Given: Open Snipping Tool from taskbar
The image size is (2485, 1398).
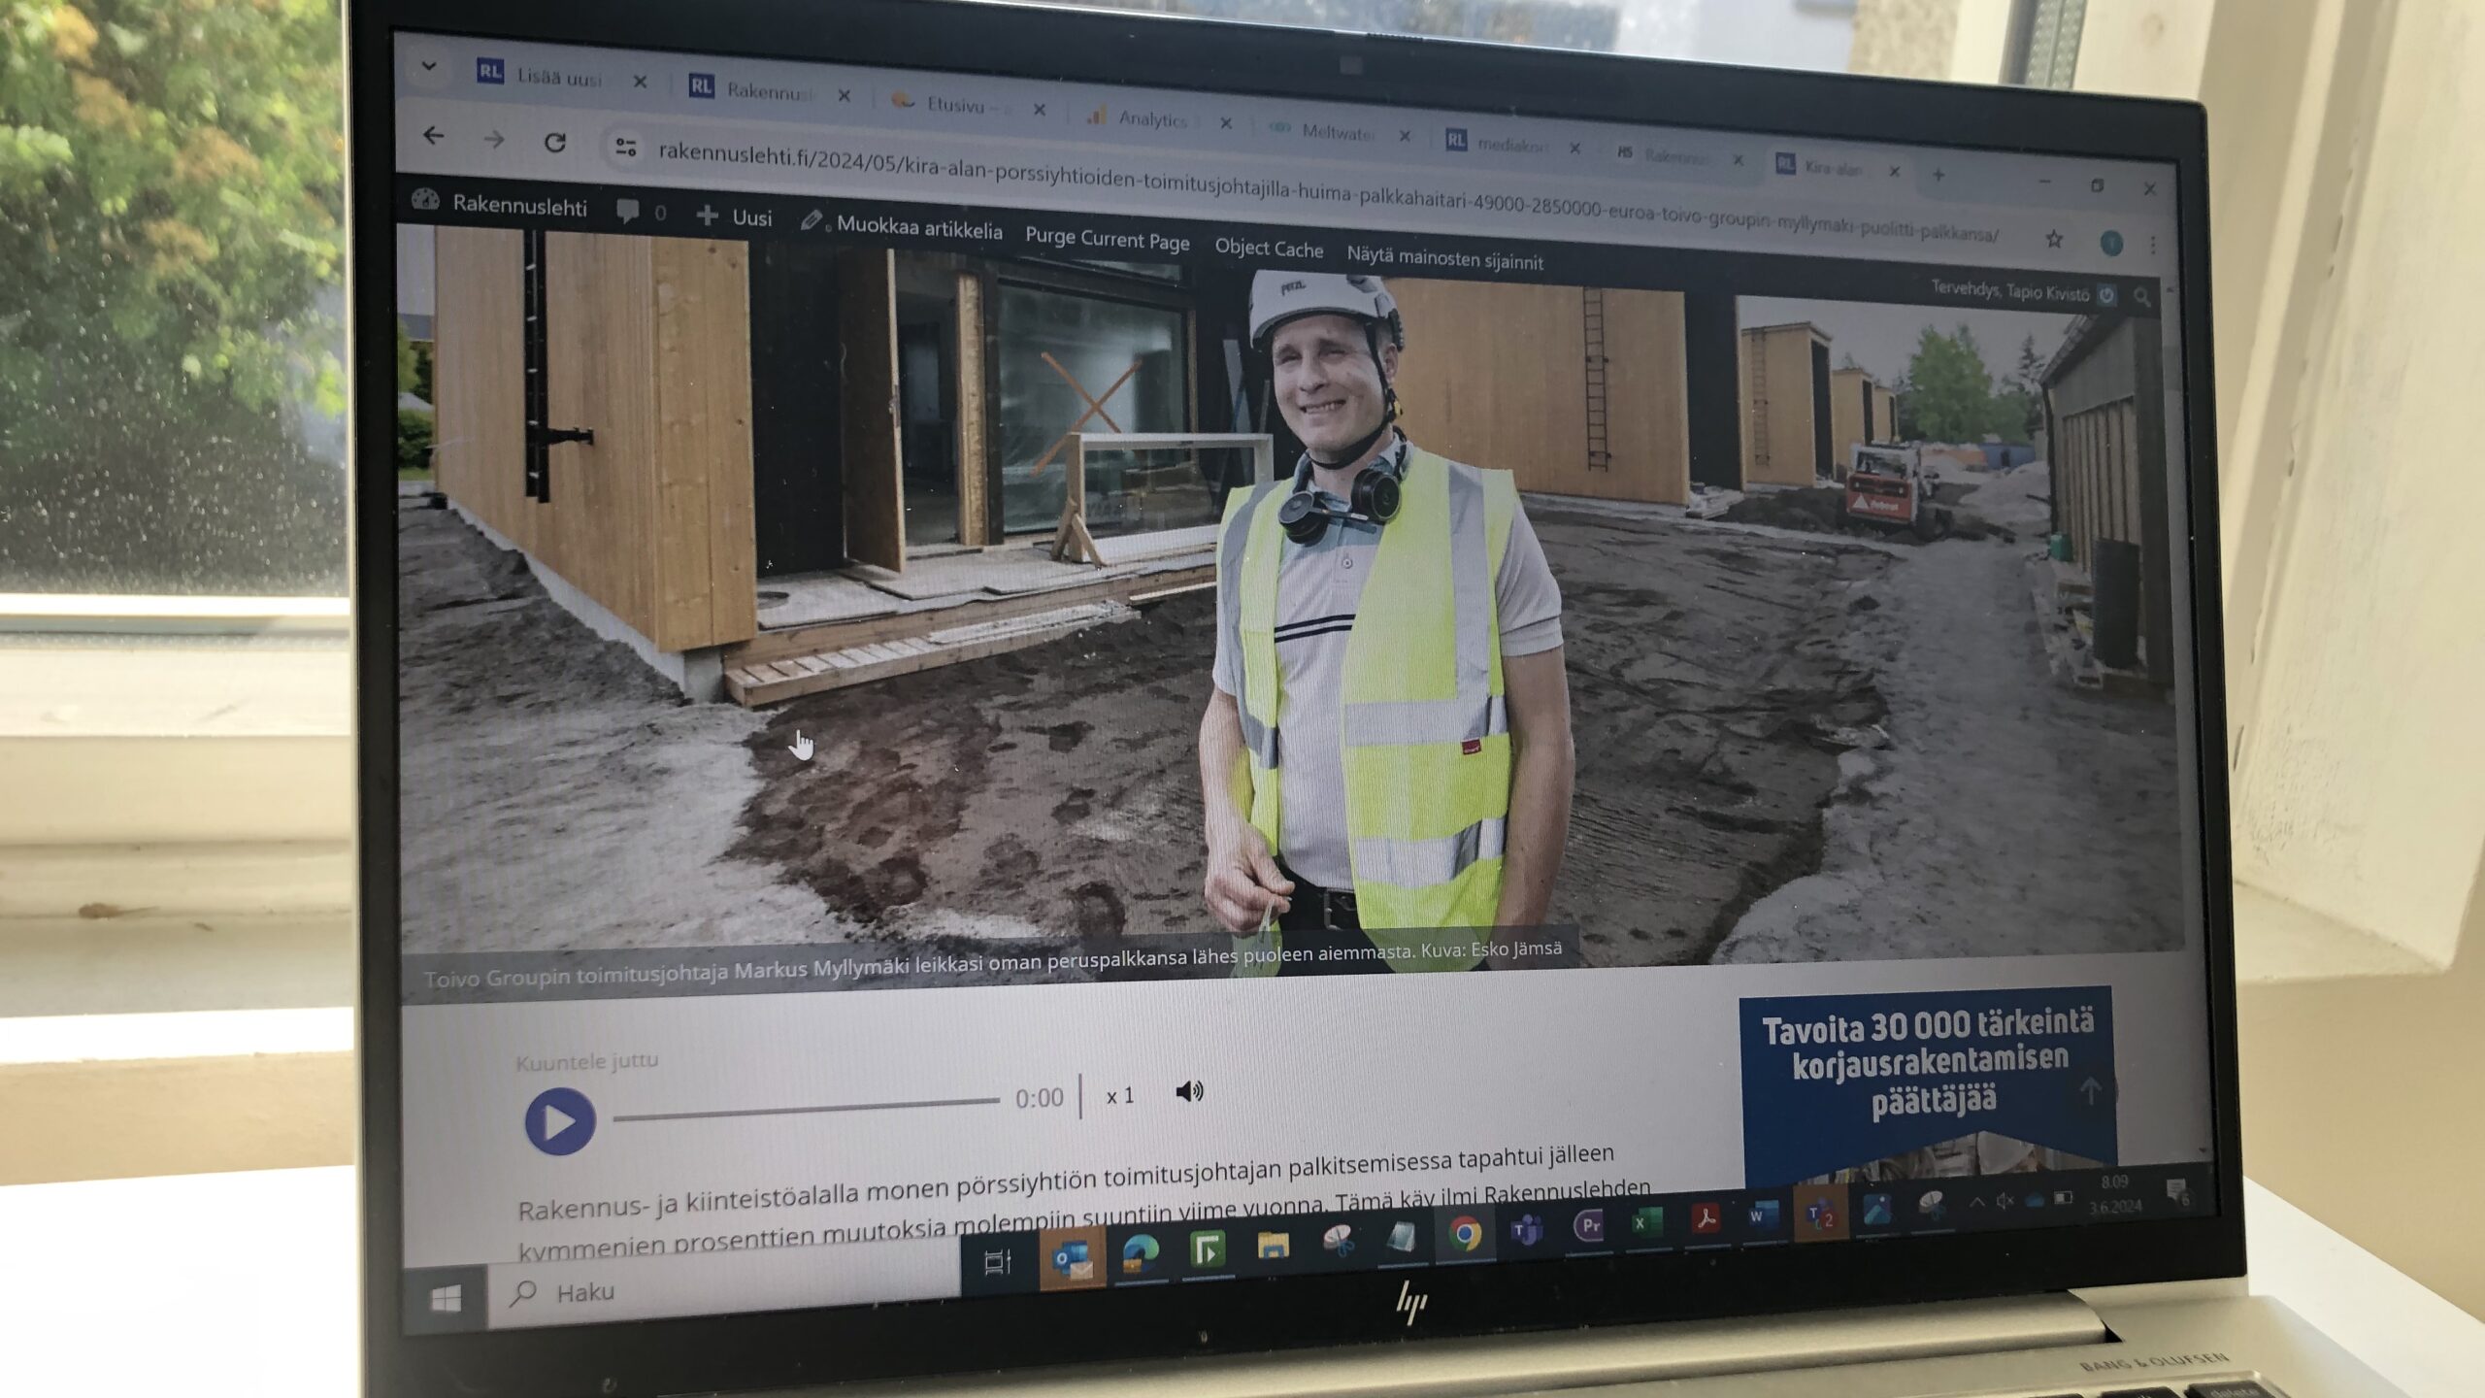Looking at the screenshot, I should (x=1340, y=1241).
